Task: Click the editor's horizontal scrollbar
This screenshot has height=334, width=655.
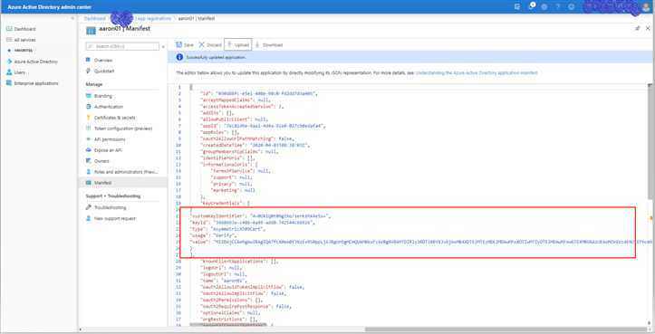Action: coord(227,324)
